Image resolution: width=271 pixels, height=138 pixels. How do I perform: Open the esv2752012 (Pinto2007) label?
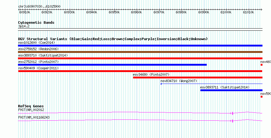click(38, 62)
